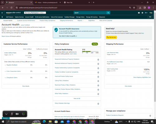Open Product Policy Compliance tab
Image resolution: width=156 pixels, height=124 pixels.
[47, 20]
